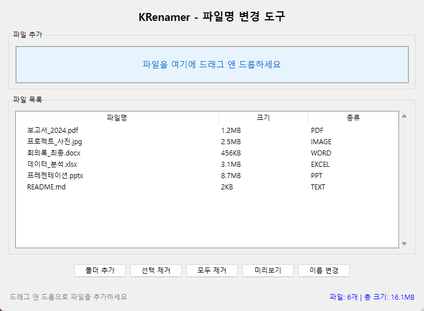Sort by 크기 column header
424x311 pixels.
coord(263,118)
